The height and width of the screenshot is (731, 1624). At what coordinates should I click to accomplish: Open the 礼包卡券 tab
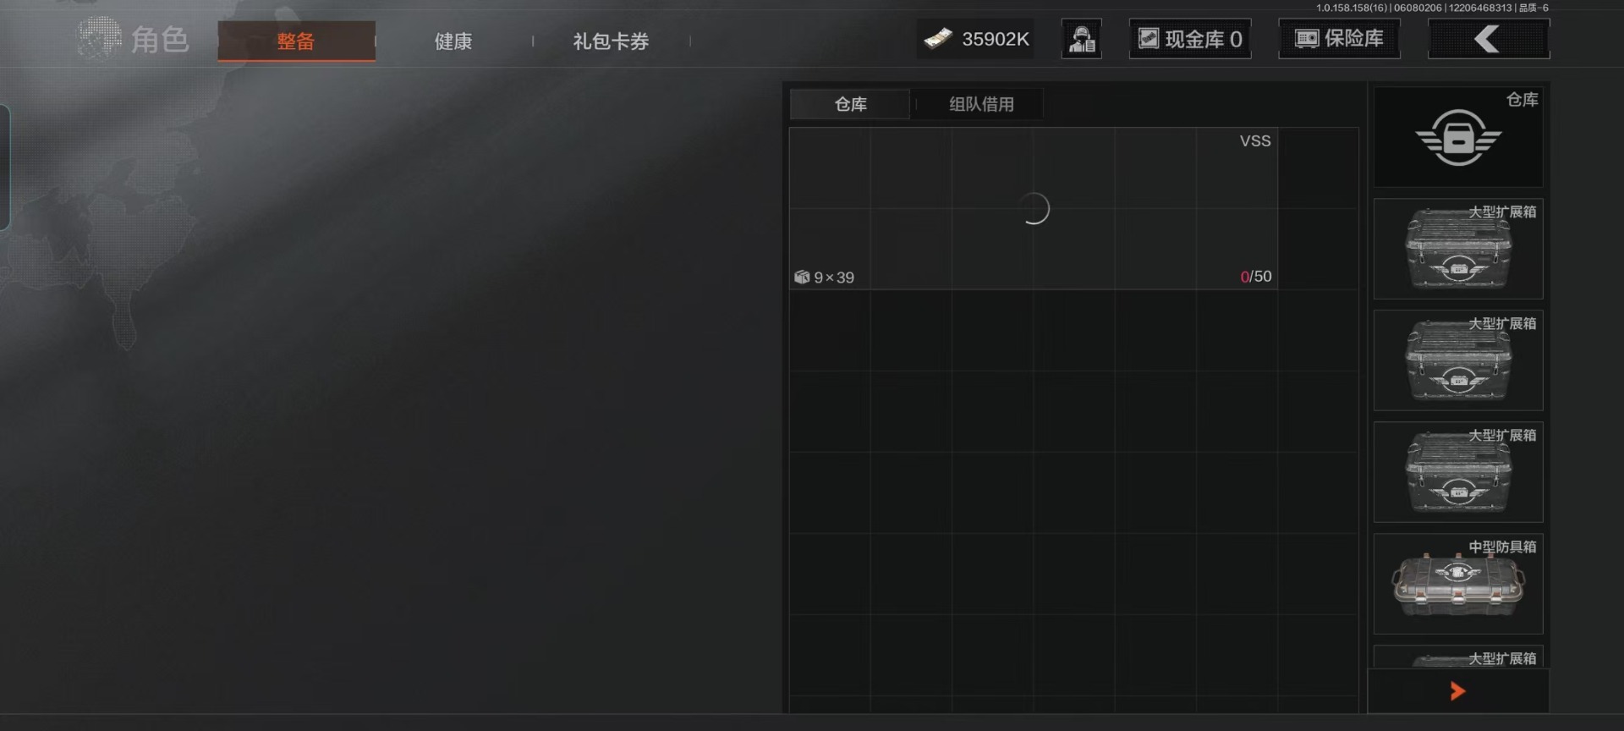pyautogui.click(x=611, y=41)
